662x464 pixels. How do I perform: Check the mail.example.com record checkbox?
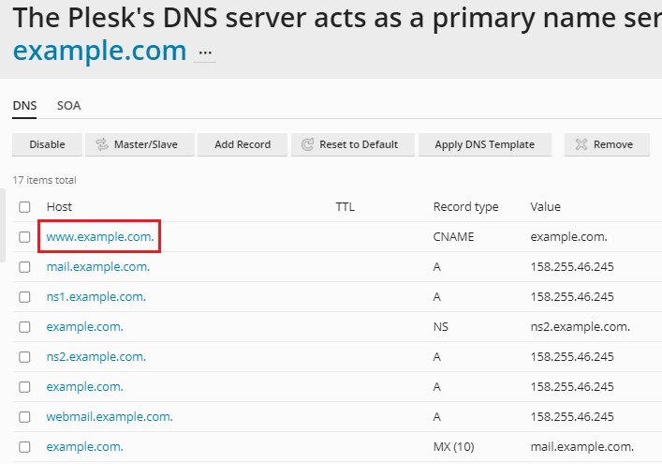coord(24,267)
